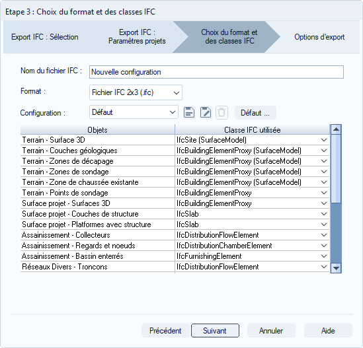Screen dimensions: 363x348
Task: Click the Annuler button
Action: [x=271, y=330]
